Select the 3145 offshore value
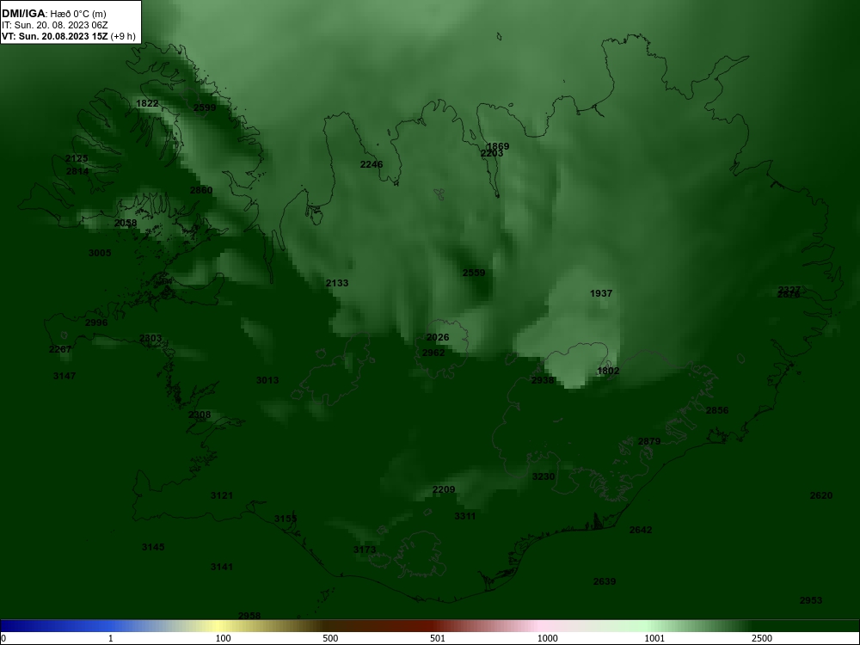Image resolution: width=860 pixels, height=645 pixels. 153,547
